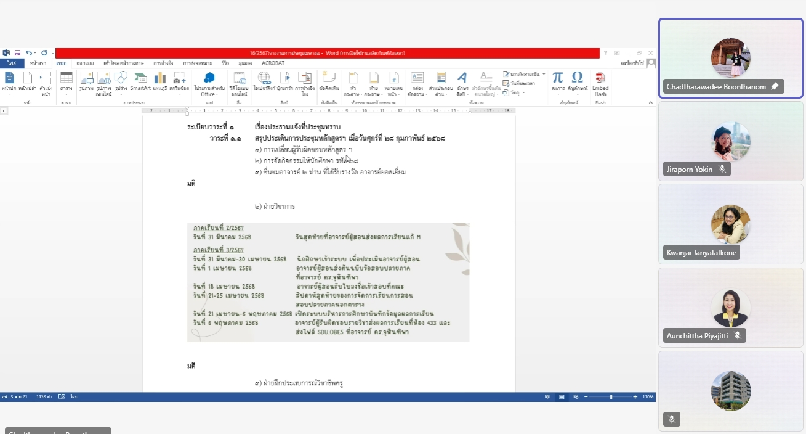
Task: Toggle mute for Jiraporn Yokin
Action: click(x=722, y=169)
